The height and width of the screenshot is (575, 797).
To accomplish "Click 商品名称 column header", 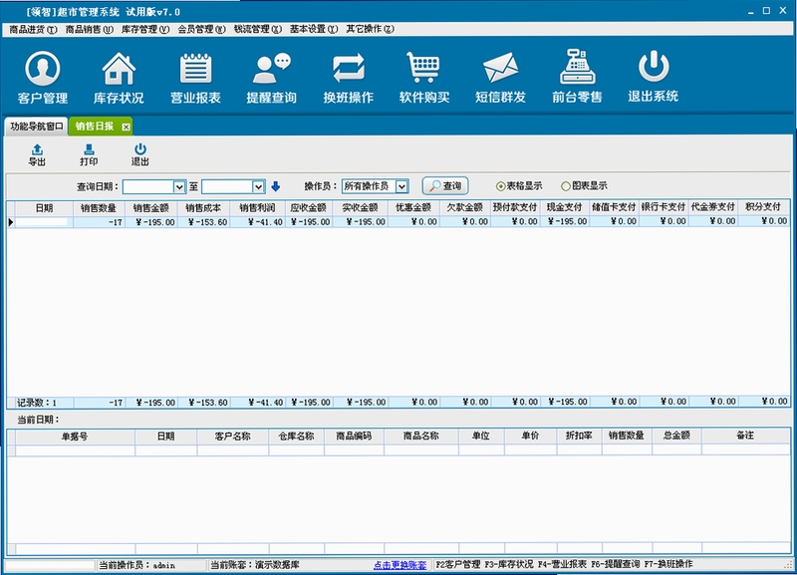I will pos(421,436).
